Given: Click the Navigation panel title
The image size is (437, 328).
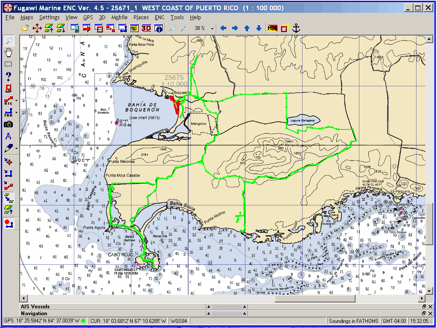Looking at the screenshot, I should tap(34, 313).
